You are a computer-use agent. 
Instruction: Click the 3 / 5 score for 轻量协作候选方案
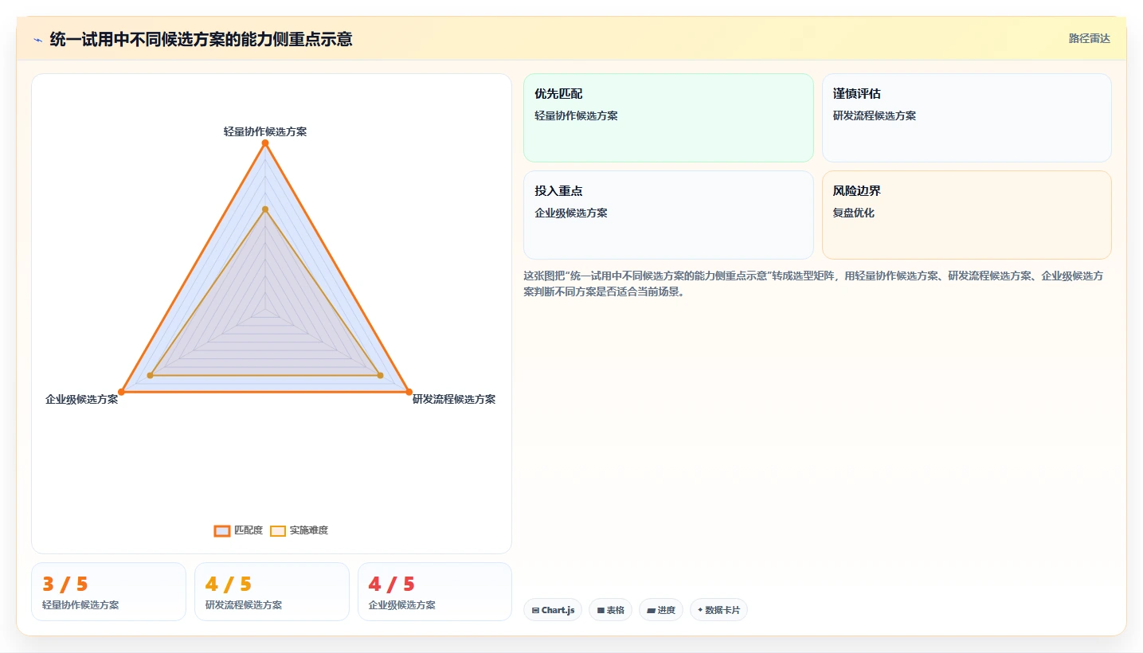(65, 584)
